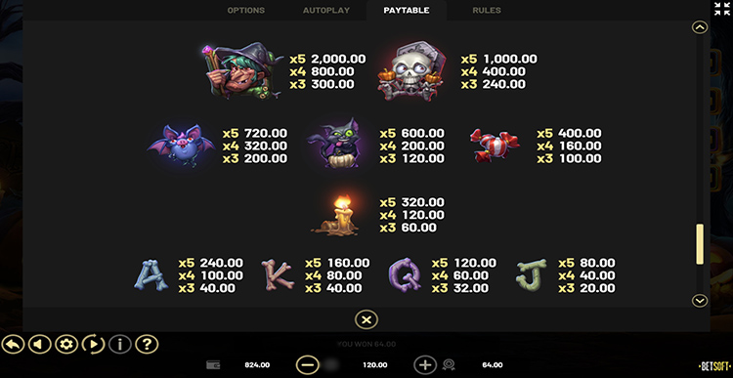
Task: Increase bet with plus button
Action: 425,365
